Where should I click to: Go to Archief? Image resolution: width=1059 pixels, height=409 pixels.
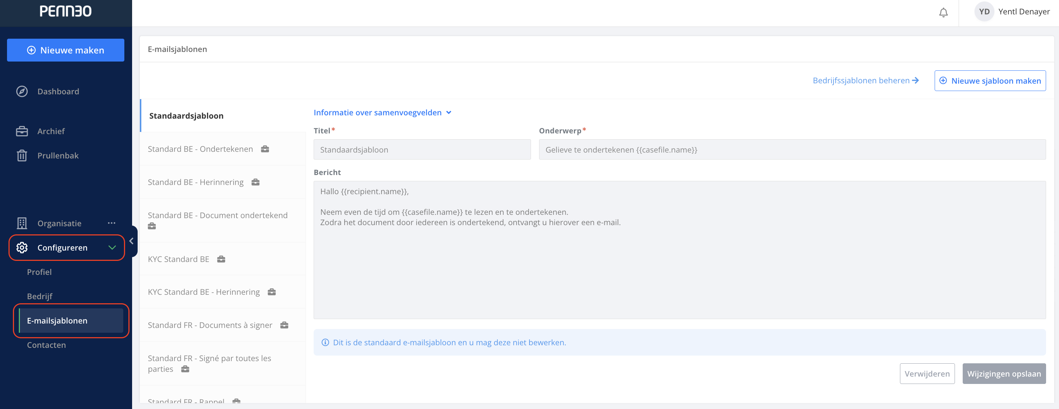point(51,131)
